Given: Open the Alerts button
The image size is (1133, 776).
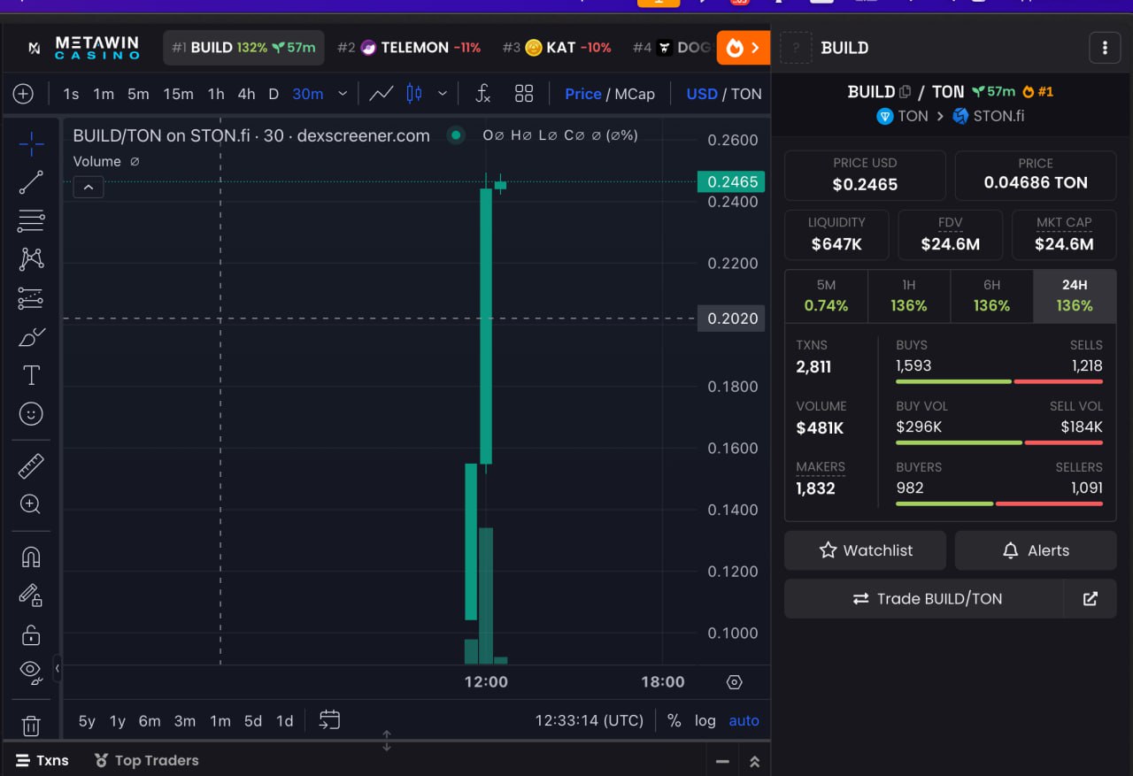Looking at the screenshot, I should 1035,550.
